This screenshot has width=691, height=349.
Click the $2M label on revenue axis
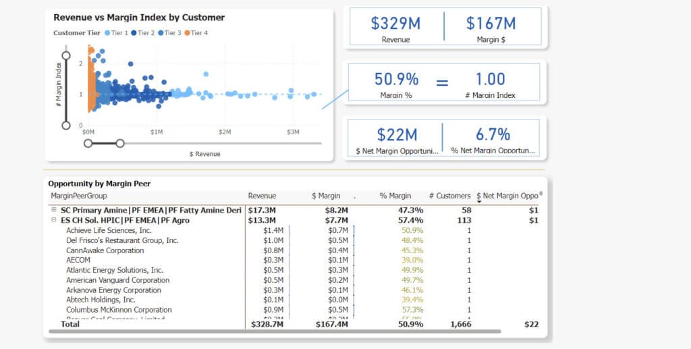click(225, 132)
